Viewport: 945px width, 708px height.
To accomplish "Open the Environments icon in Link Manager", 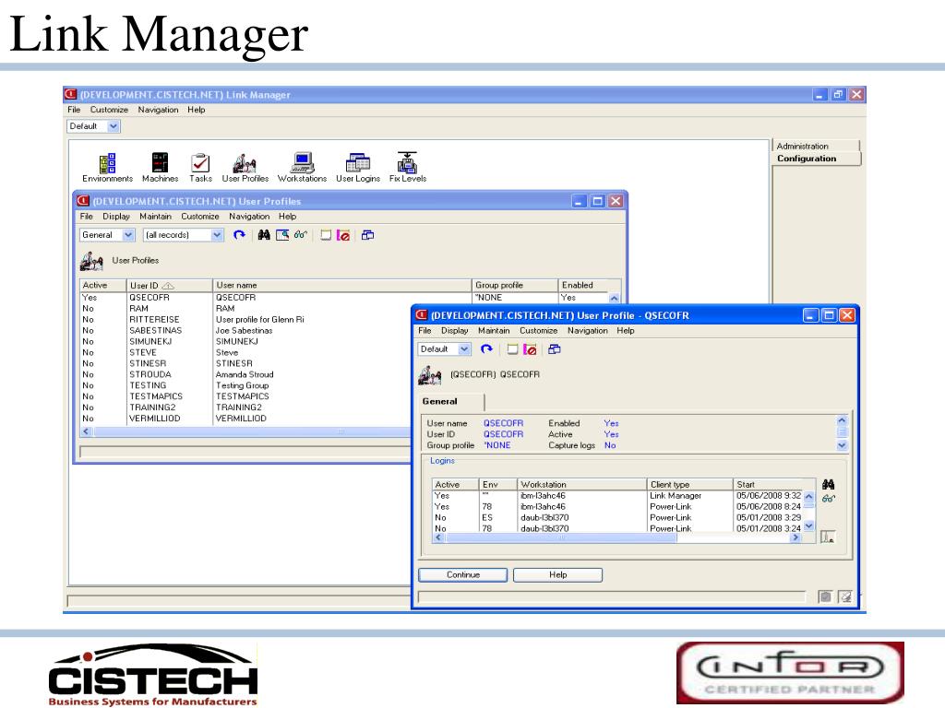I will coord(107,168).
